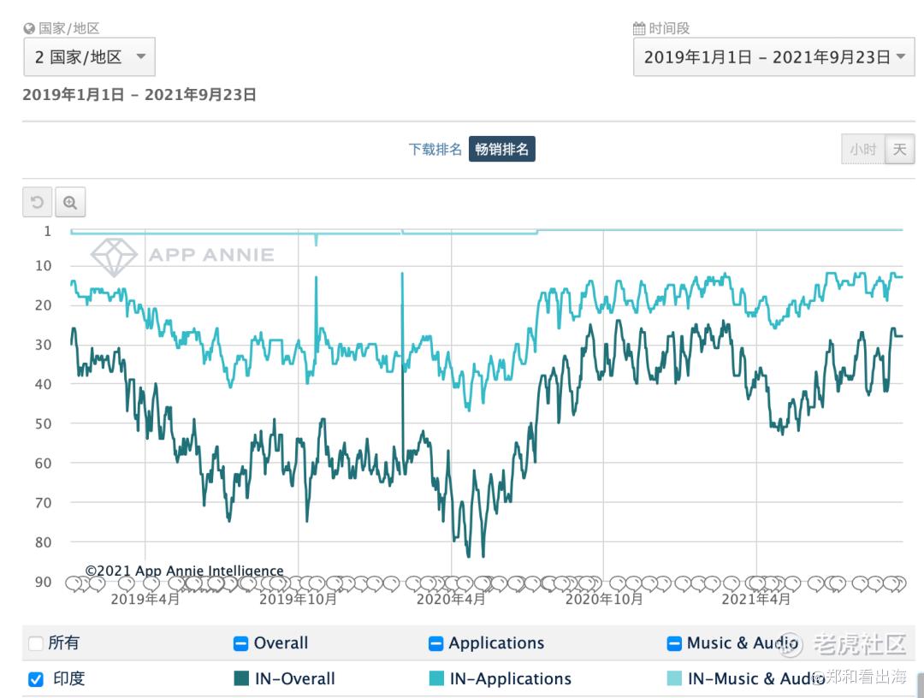Choose 小时 granularity button
This screenshot has height=698, width=924.
(862, 149)
